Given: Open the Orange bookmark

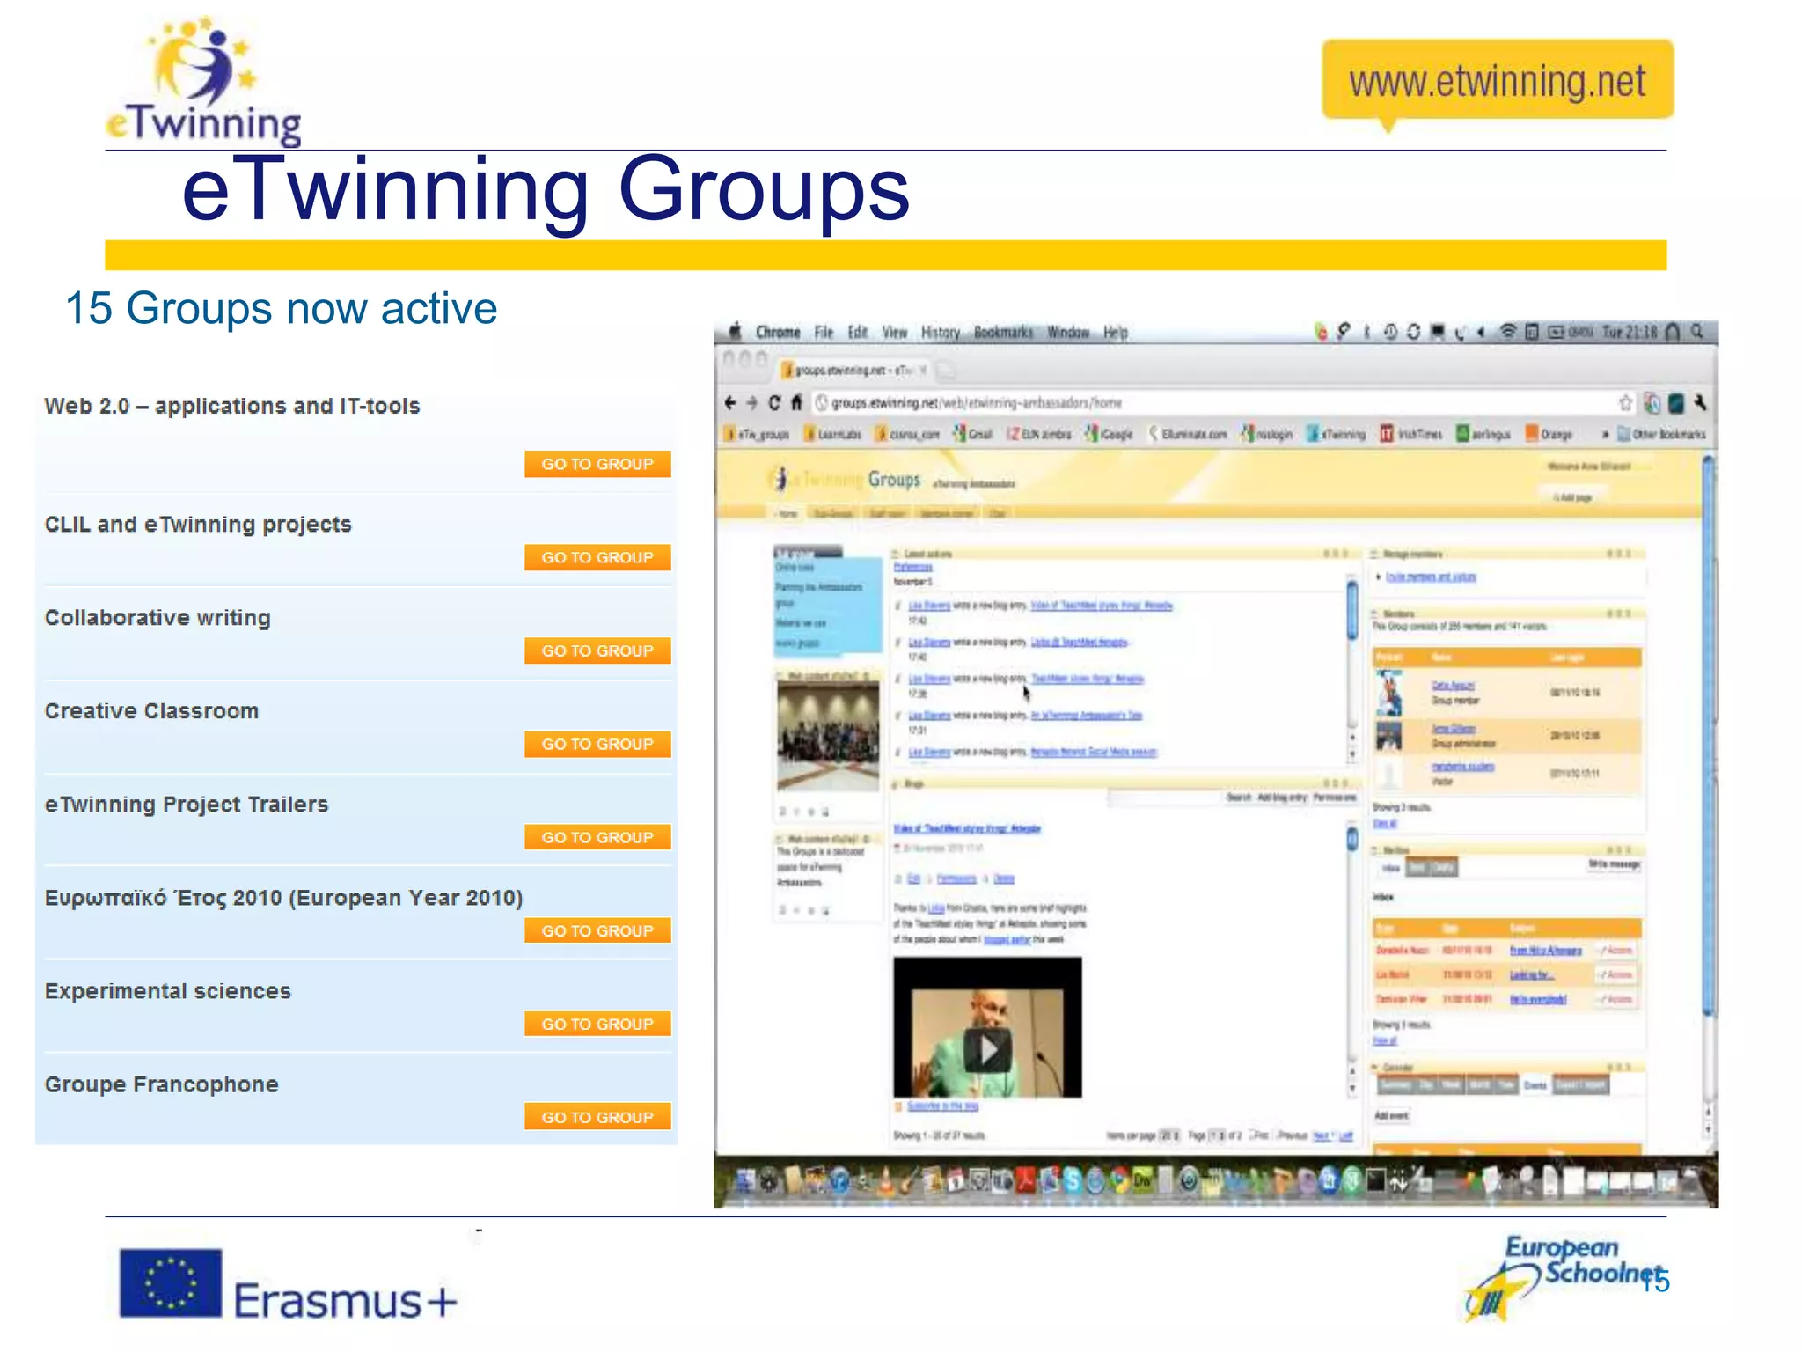Looking at the screenshot, I should coord(1549,434).
